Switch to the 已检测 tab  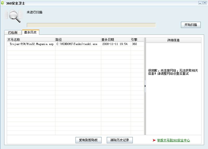[13, 32]
